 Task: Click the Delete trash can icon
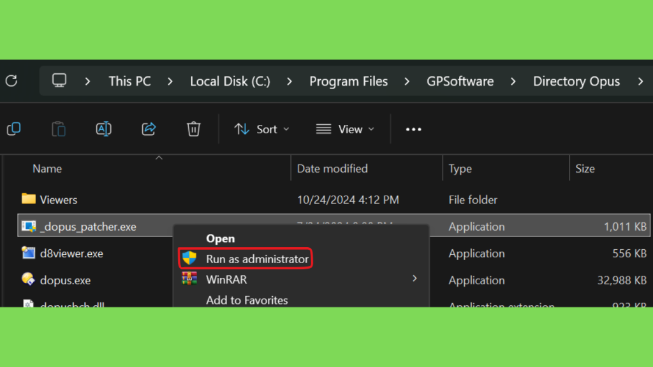point(194,129)
